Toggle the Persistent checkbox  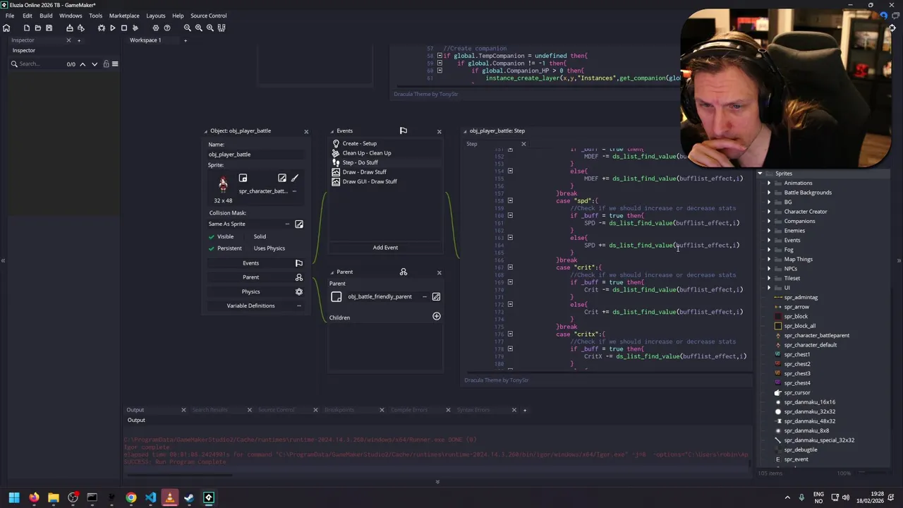tap(212, 248)
